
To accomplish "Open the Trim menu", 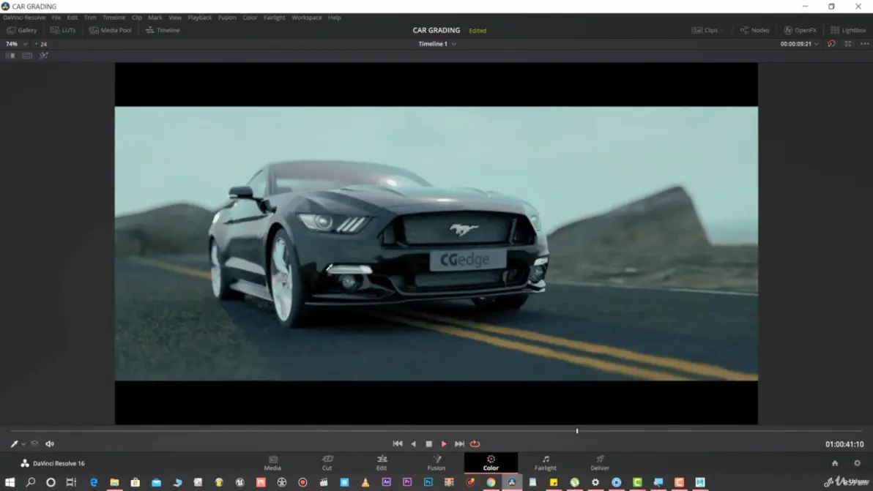I will click(90, 18).
